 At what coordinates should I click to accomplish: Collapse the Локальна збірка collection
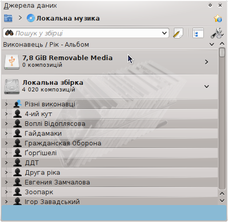[206, 86]
